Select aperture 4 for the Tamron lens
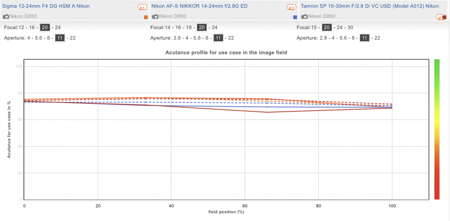This screenshot has height=221, width=450. pos(333,38)
